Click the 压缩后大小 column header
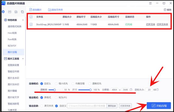This screenshot has height=112, width=174. 96,17
